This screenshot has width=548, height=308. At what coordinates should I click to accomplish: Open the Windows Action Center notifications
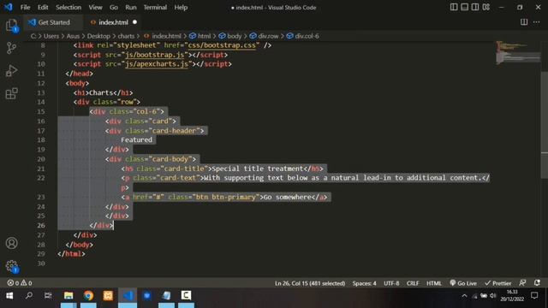tap(534, 296)
